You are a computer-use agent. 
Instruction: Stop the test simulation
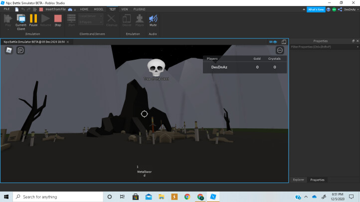coord(58,20)
